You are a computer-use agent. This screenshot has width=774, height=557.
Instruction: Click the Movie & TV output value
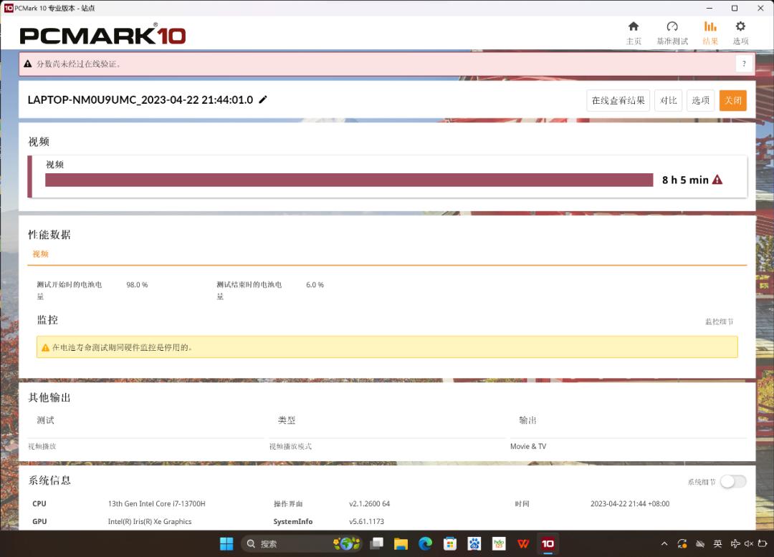pyautogui.click(x=528, y=446)
